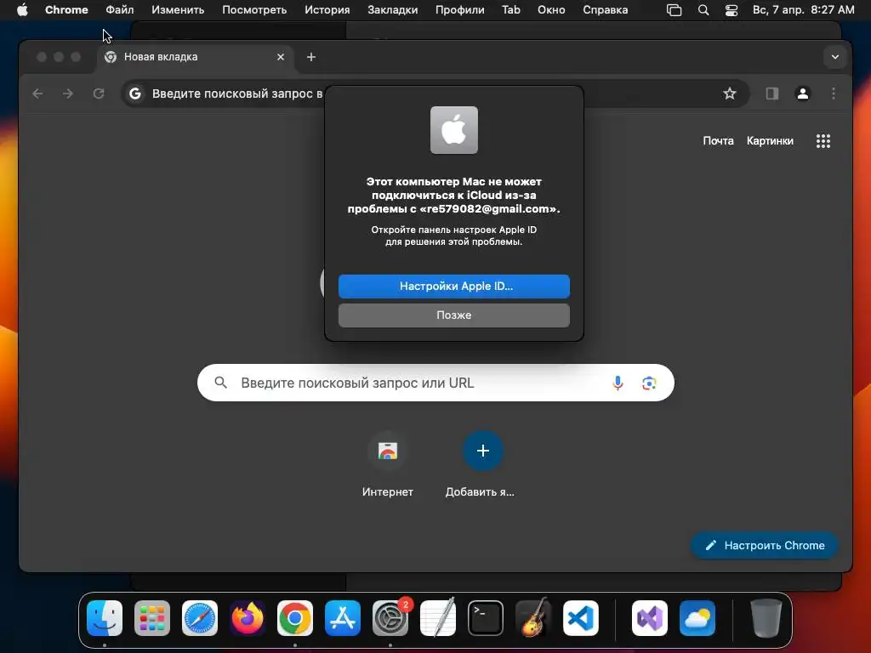Open the Chrome profile avatar
Viewport: 871px width, 653px height.
[803, 94]
